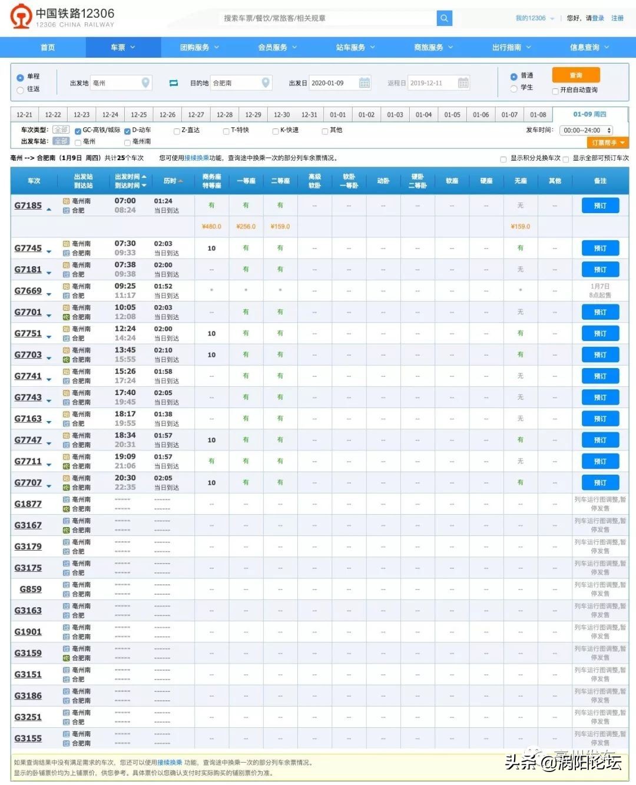Viewport: 636px width, 785px height.
Task: Open the 车票 menu in navigation bar
Action: tap(122, 47)
